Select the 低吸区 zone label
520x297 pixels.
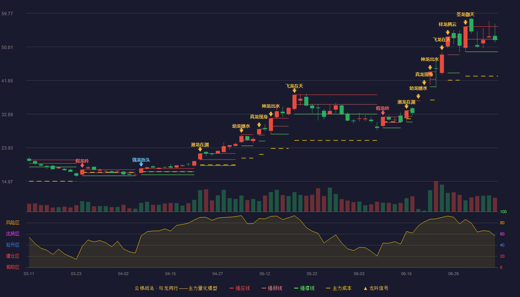tap(13, 267)
